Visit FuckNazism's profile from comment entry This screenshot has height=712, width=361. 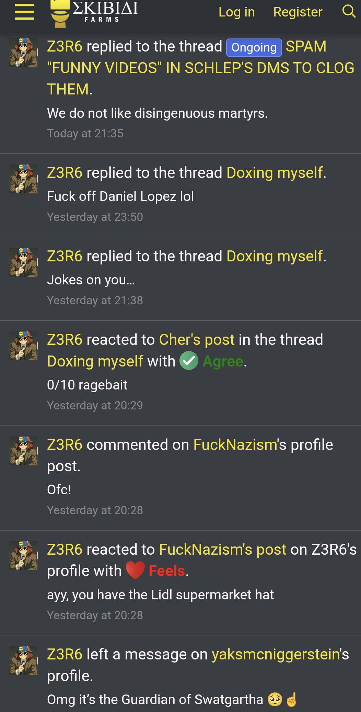click(x=235, y=445)
